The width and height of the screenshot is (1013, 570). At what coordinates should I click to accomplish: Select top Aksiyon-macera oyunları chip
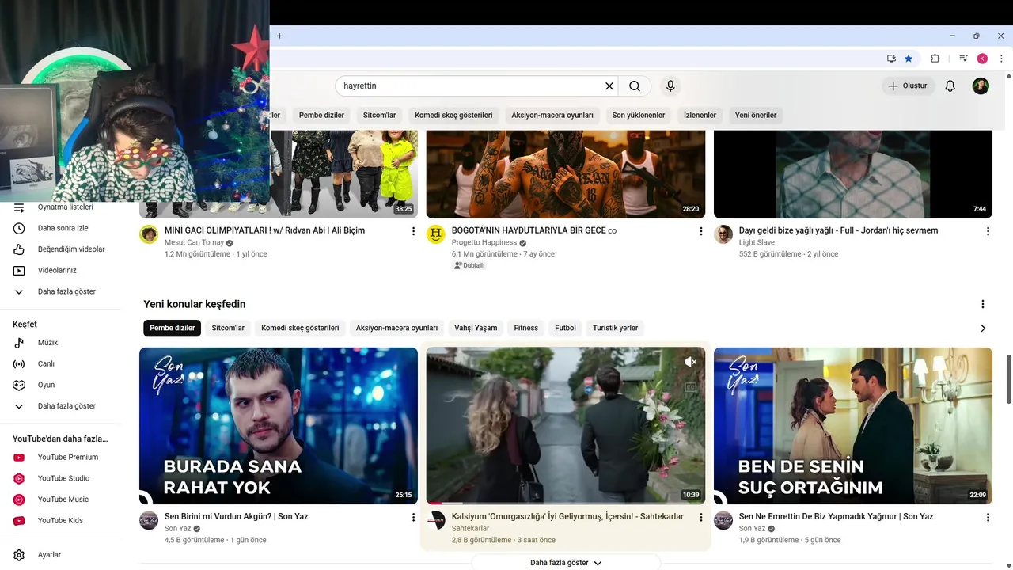tap(552, 115)
